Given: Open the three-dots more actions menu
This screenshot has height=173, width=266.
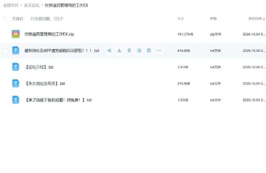Looking at the screenshot, I should click(x=159, y=50).
